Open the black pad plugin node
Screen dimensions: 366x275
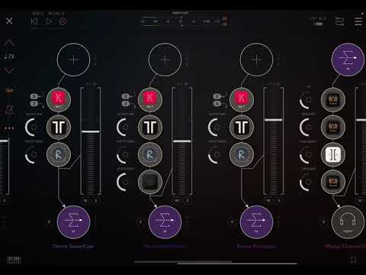pyautogui.click(x=150, y=182)
